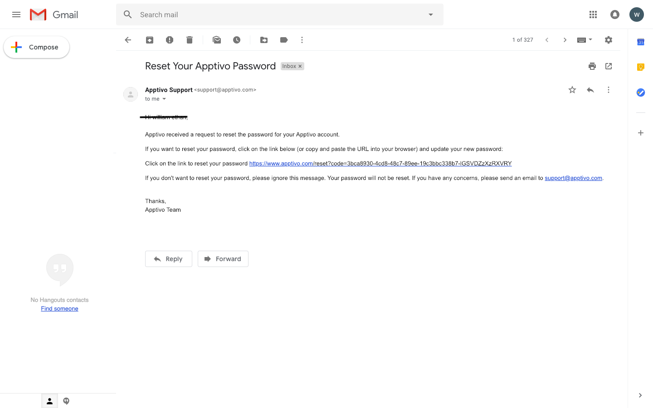Image resolution: width=653 pixels, height=408 pixels.
Task: Open the Labels tag icon
Action: (284, 40)
